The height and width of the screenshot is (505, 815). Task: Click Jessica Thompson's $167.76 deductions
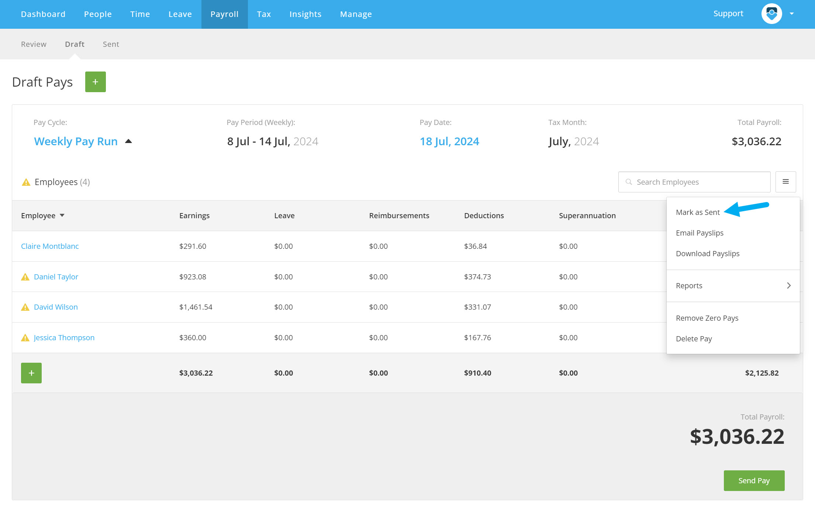coord(477,338)
